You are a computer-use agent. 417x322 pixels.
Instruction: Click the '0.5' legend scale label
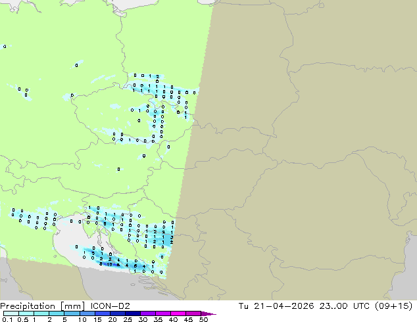tap(22, 319)
